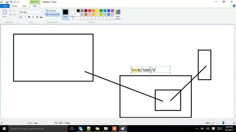Click the 100% zoom level text
The image size is (236, 132).
point(208,123)
